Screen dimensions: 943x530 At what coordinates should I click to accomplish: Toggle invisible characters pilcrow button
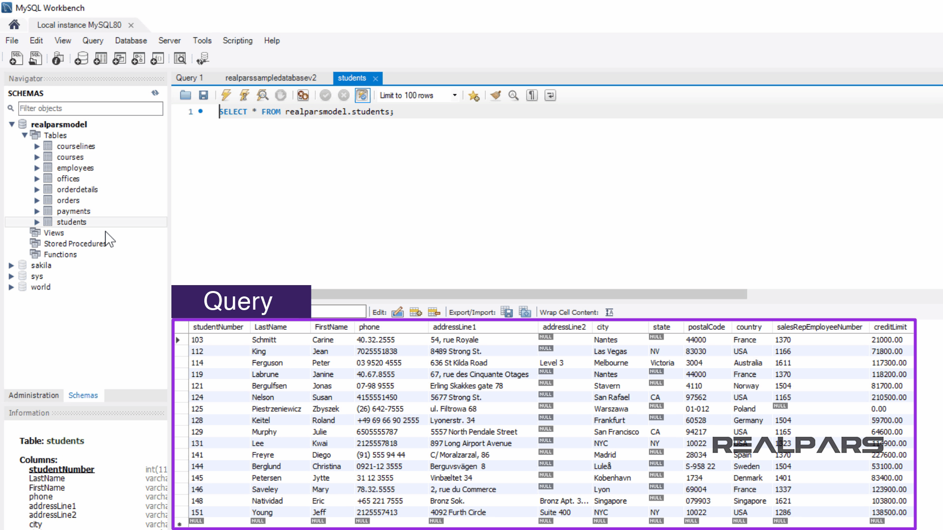point(532,95)
